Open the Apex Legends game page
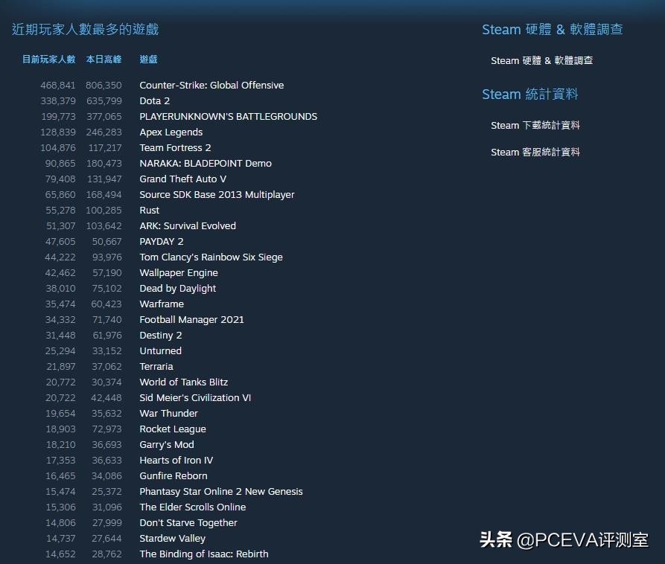665x564 pixels. 171,132
